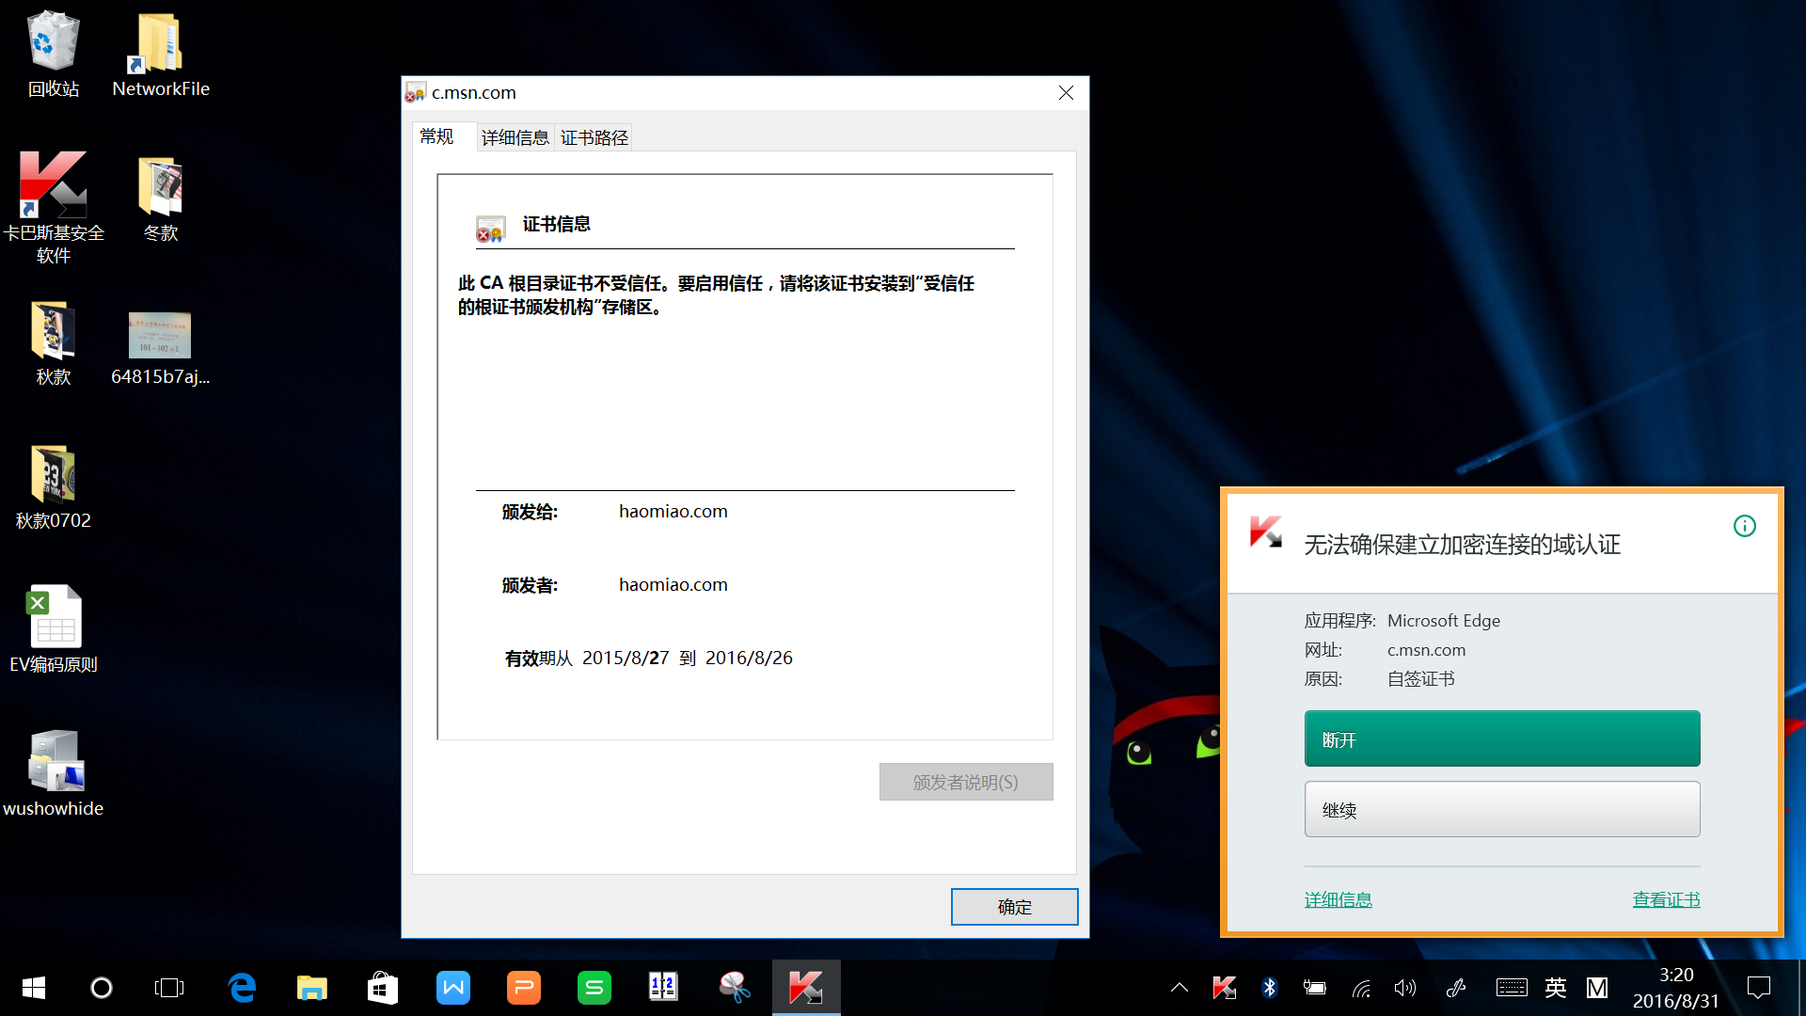Open the clock showing 3:20 2016/8/31
The width and height of the screenshot is (1806, 1016).
tap(1676, 988)
